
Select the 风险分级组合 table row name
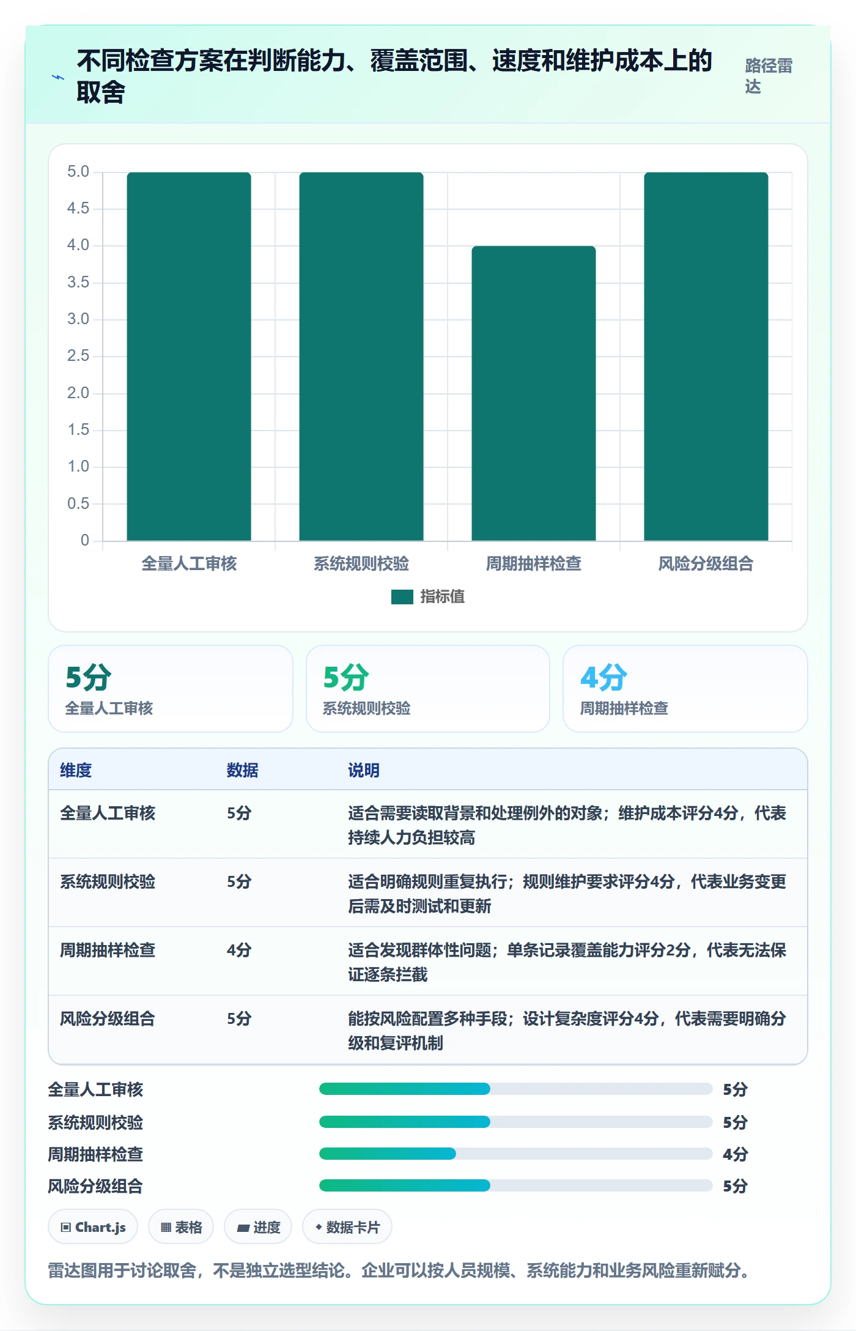pyautogui.click(x=108, y=1018)
